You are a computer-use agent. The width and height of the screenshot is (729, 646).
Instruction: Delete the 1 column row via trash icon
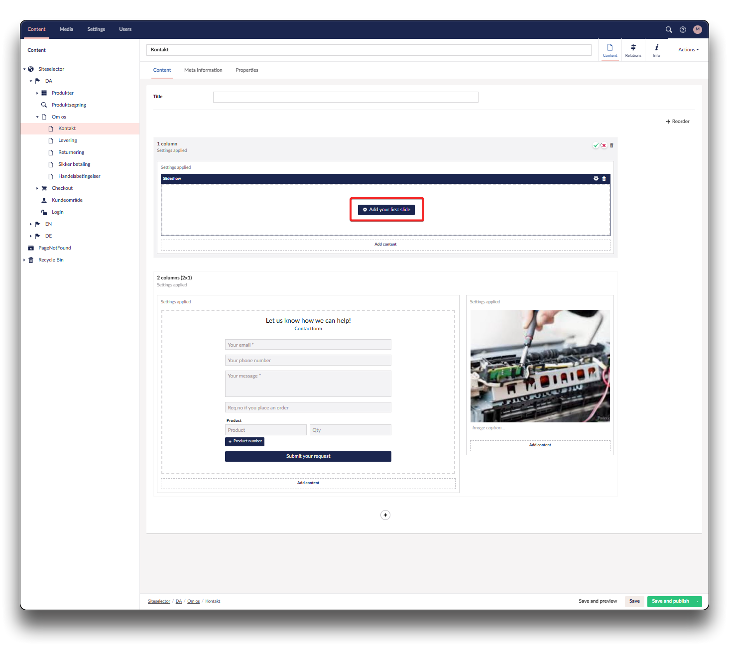tap(611, 145)
